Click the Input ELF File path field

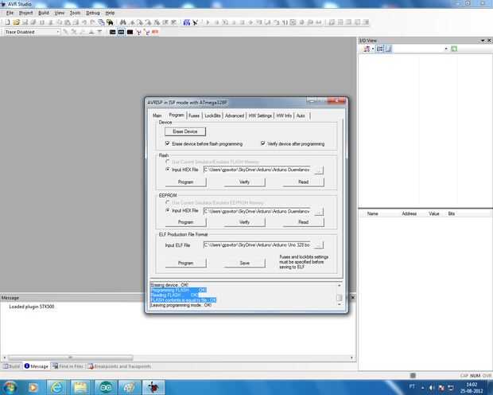click(x=258, y=245)
